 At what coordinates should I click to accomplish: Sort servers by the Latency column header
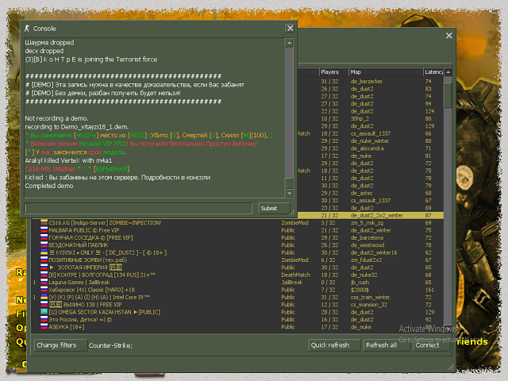tap(433, 72)
